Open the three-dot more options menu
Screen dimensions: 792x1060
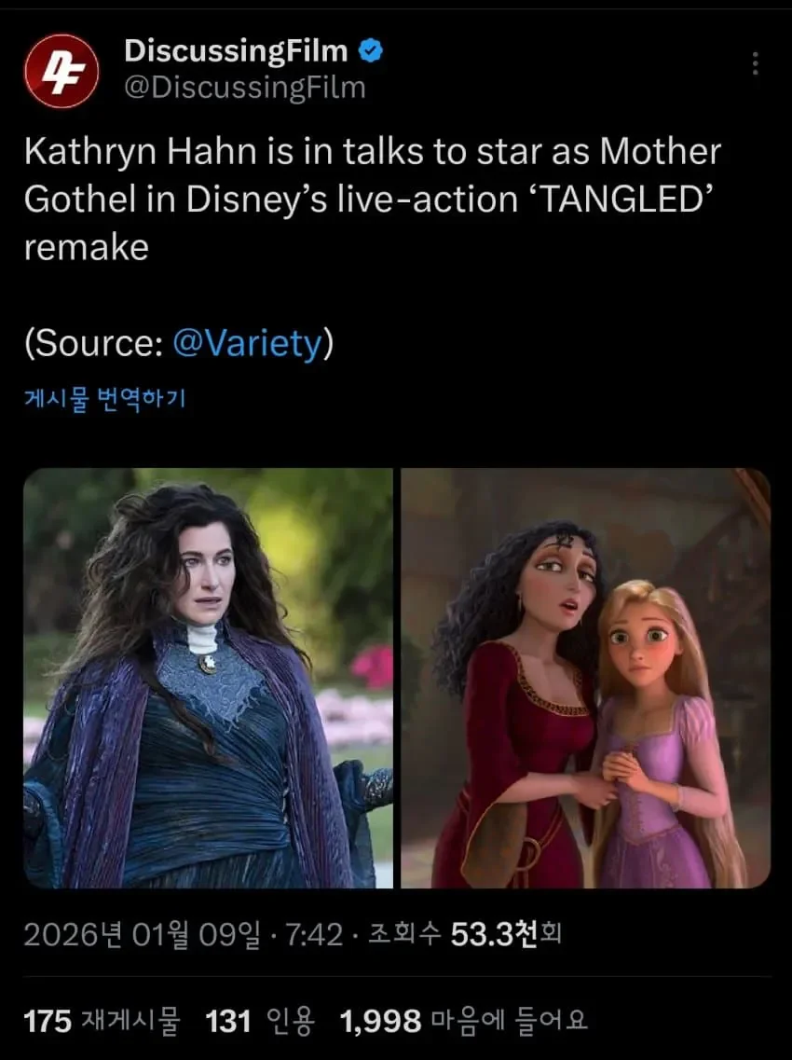pyautogui.click(x=756, y=63)
